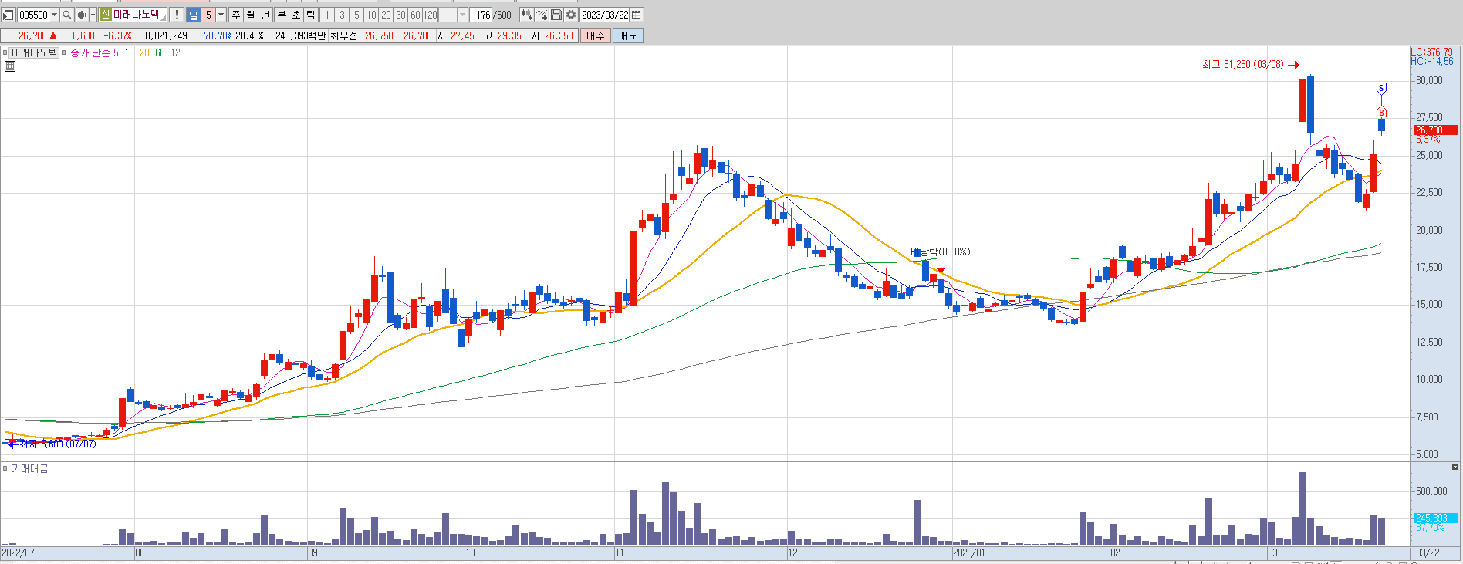Click the 매수 buy button

[596, 35]
